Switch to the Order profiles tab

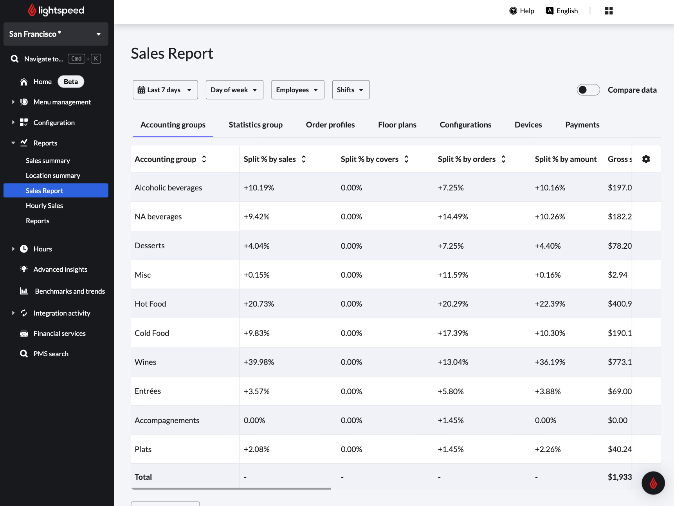[x=330, y=125]
